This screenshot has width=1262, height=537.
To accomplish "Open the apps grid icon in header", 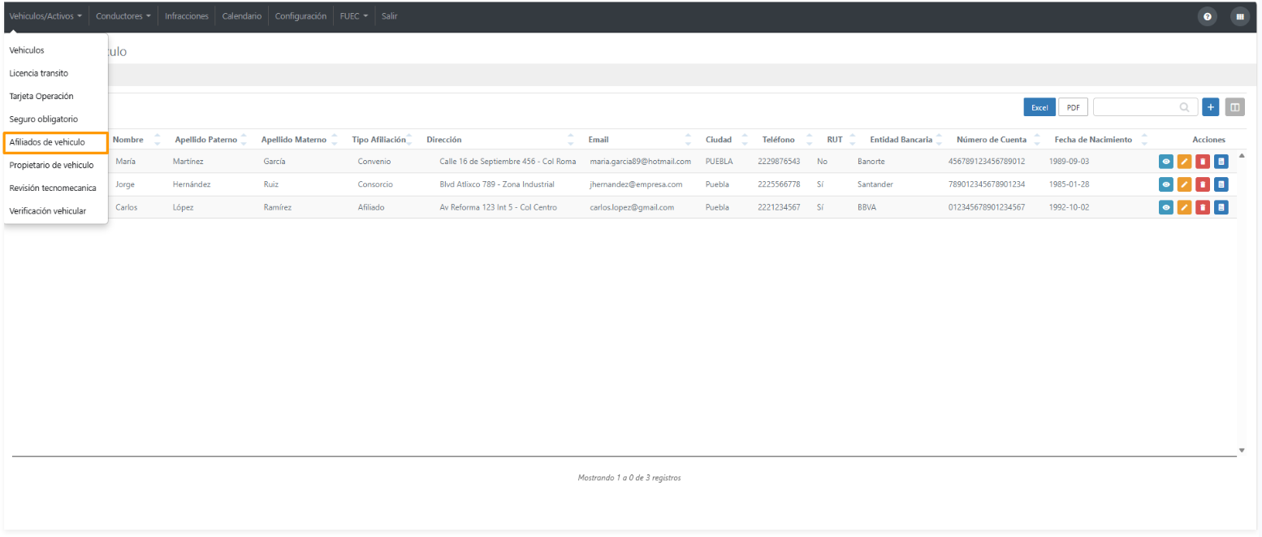I will (x=1240, y=16).
